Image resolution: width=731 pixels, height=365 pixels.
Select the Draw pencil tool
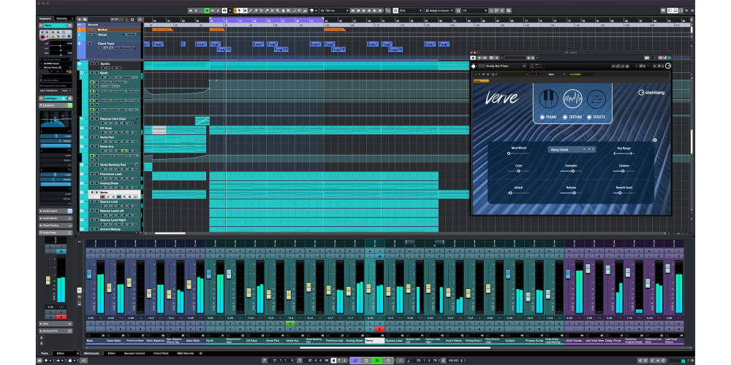[x=251, y=10]
